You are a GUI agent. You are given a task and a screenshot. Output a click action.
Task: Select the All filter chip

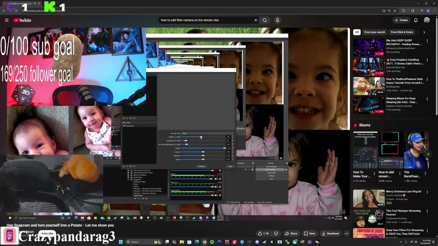coord(357,32)
